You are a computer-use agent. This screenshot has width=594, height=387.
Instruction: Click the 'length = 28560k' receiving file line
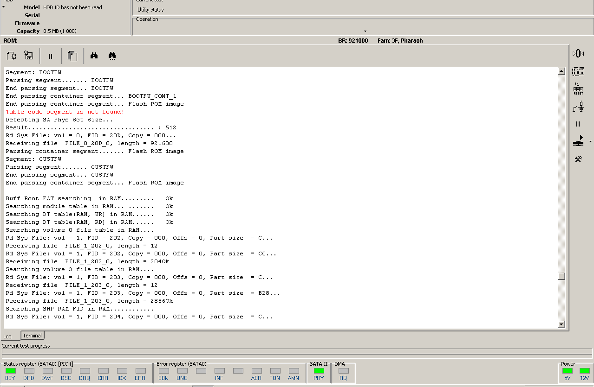(x=89, y=301)
